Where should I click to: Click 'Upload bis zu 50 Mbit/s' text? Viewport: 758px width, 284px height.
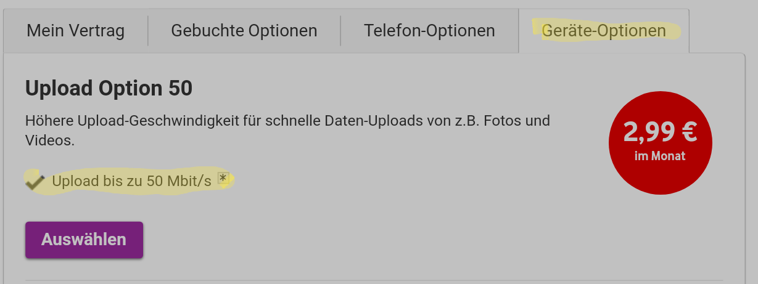tap(132, 181)
